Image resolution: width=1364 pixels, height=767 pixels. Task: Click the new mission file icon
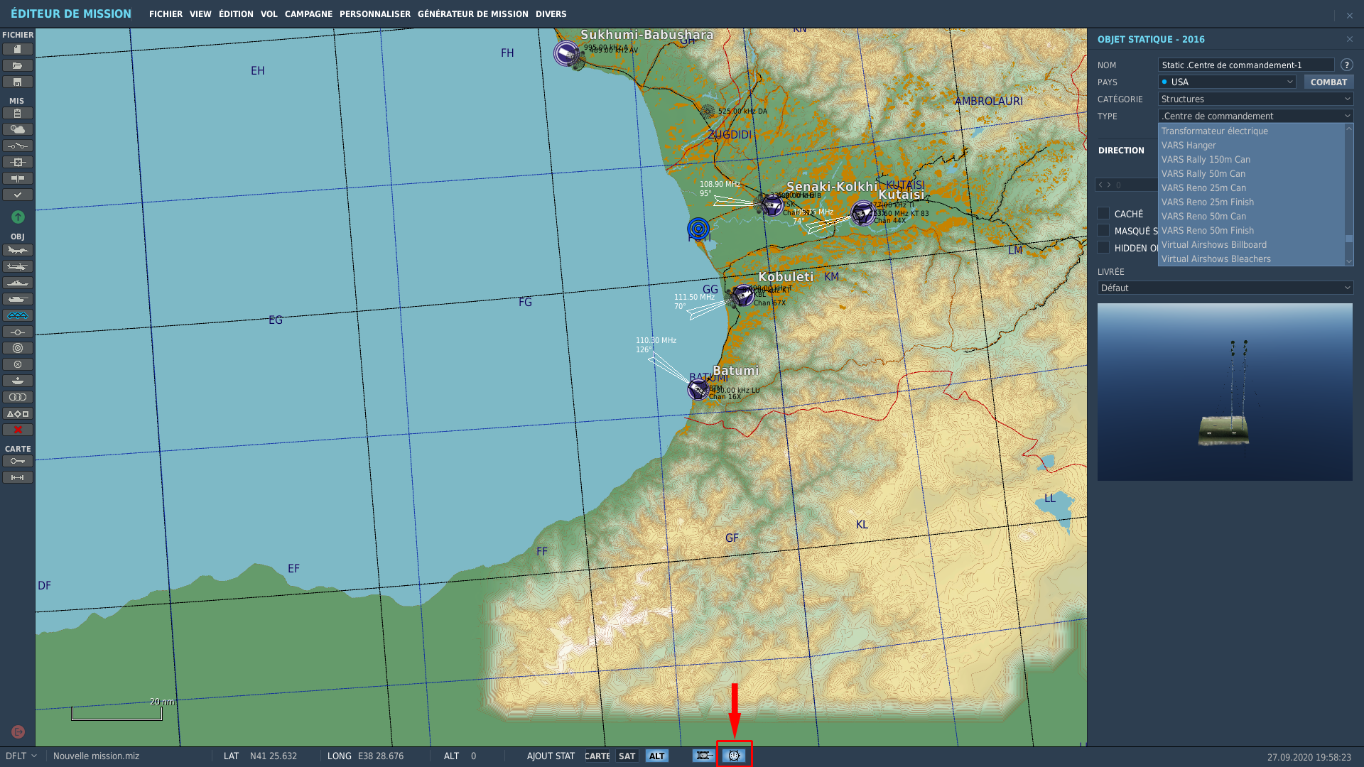(x=18, y=49)
